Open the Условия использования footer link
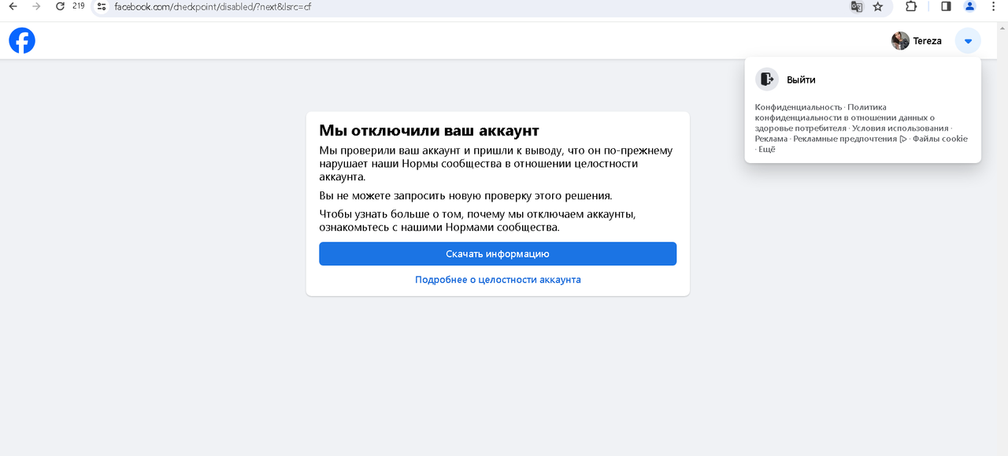1008x456 pixels. 900,128
